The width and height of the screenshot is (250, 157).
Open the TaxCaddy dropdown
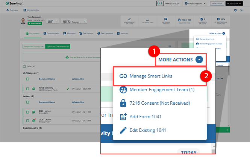234,3
